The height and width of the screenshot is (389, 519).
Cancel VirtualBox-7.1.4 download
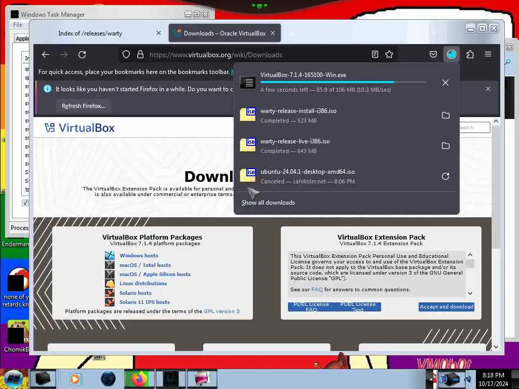click(446, 83)
